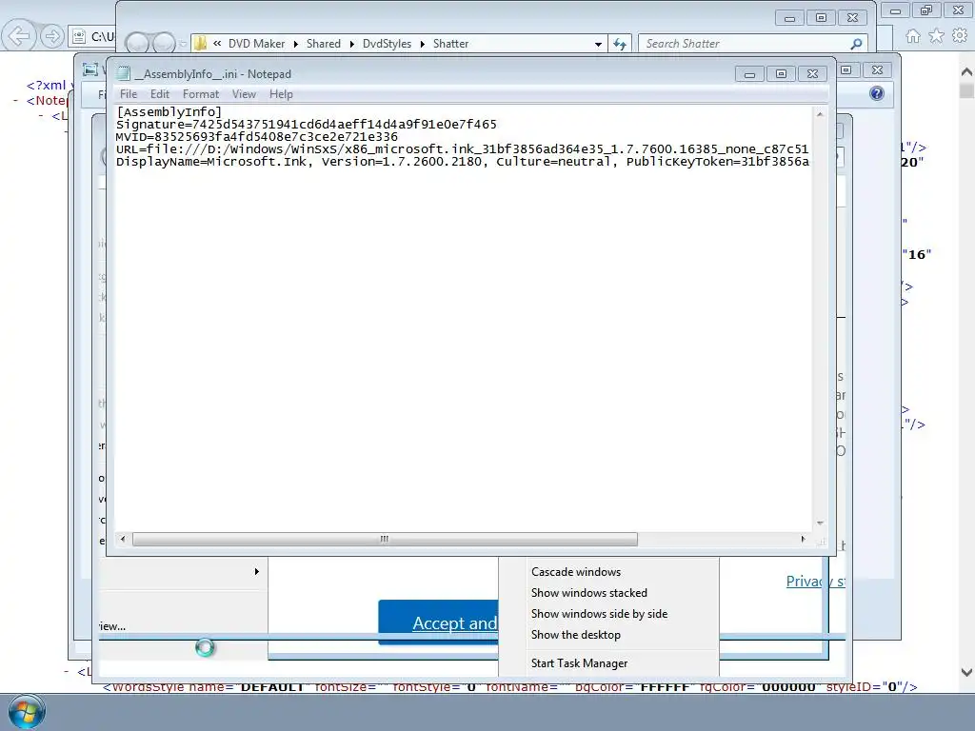975x731 pixels.
Task: Open the Edit menu in Notepad
Action: (x=160, y=94)
